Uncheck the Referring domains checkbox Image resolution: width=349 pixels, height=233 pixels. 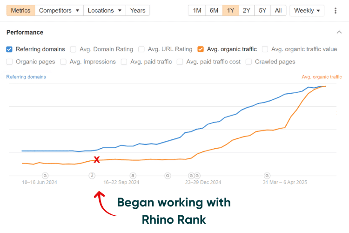(9, 49)
